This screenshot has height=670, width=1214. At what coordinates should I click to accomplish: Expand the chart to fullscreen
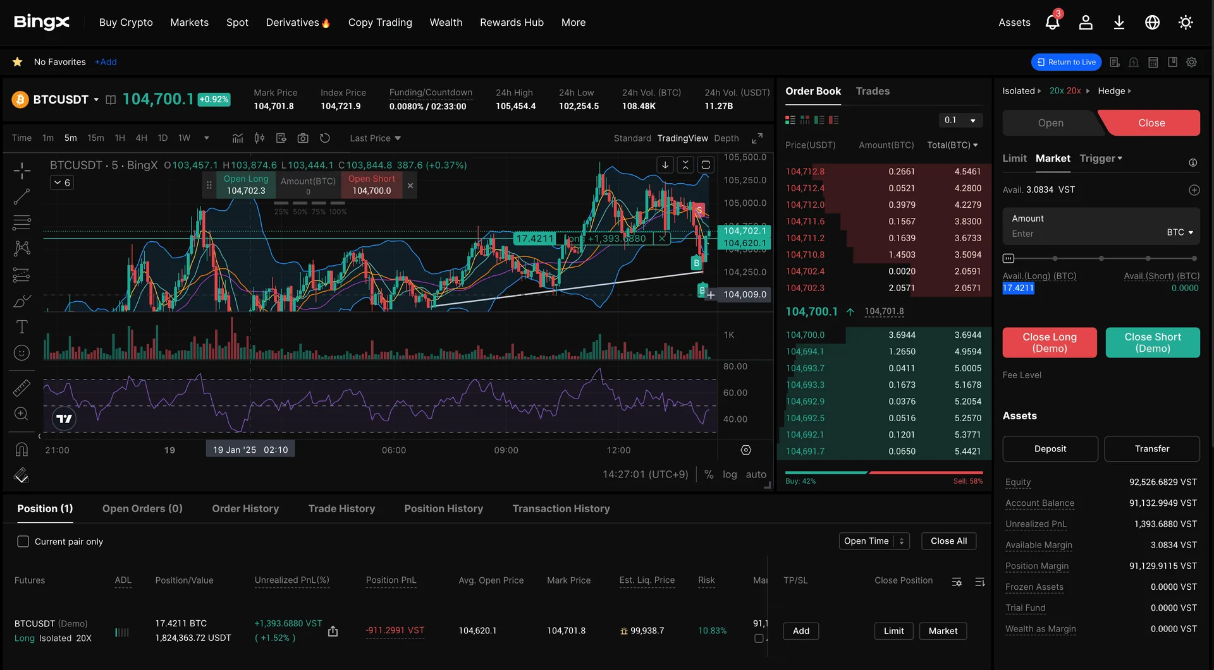[757, 138]
